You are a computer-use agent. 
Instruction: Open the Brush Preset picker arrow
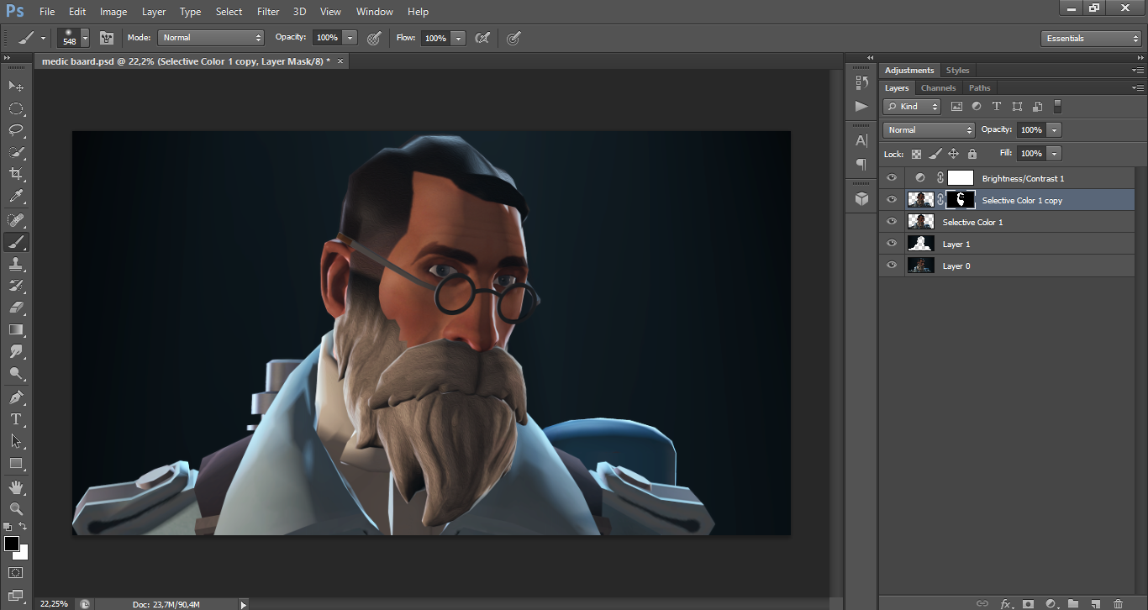tap(85, 38)
